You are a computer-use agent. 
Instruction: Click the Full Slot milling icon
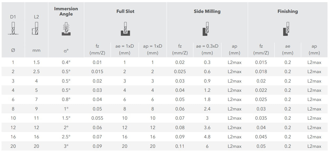[125, 29]
